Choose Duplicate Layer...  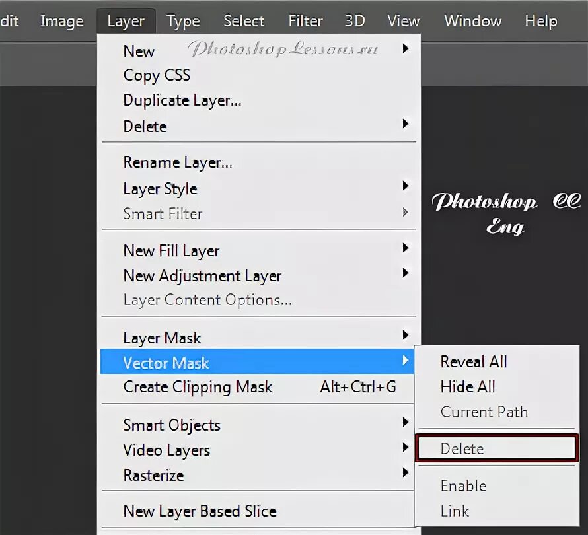coord(259,100)
